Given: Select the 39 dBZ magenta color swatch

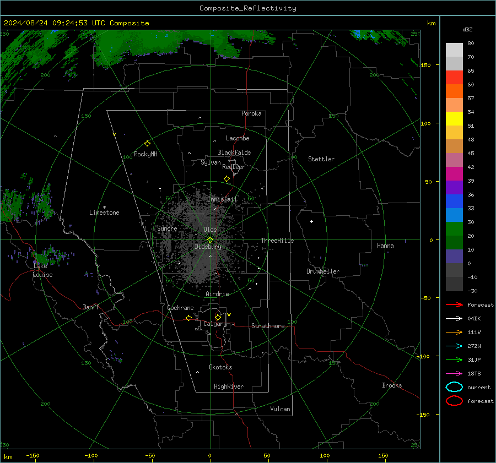Looking at the screenshot, I should click(x=454, y=174).
